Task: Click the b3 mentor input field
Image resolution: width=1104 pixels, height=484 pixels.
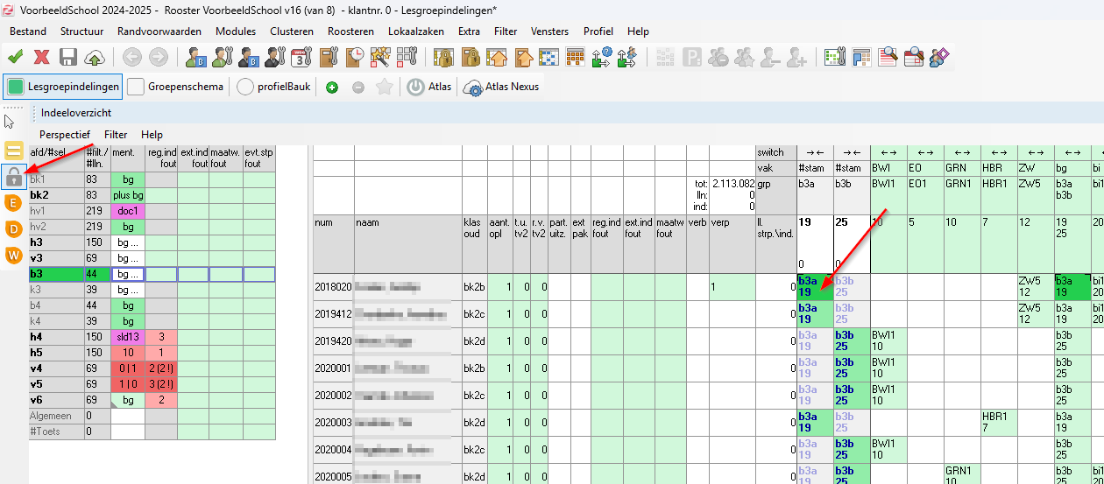Action: [128, 274]
